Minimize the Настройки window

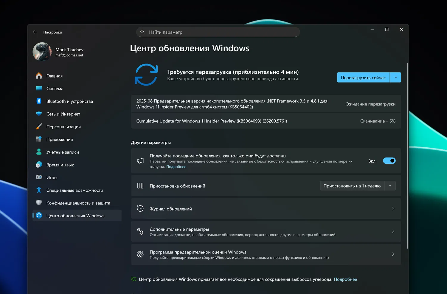(x=372, y=29)
